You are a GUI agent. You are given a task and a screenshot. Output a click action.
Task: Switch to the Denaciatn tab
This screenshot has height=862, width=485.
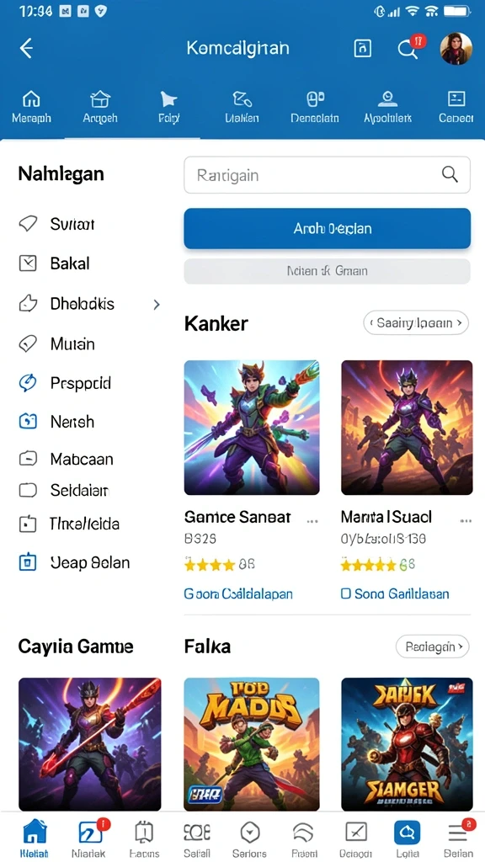(x=315, y=107)
